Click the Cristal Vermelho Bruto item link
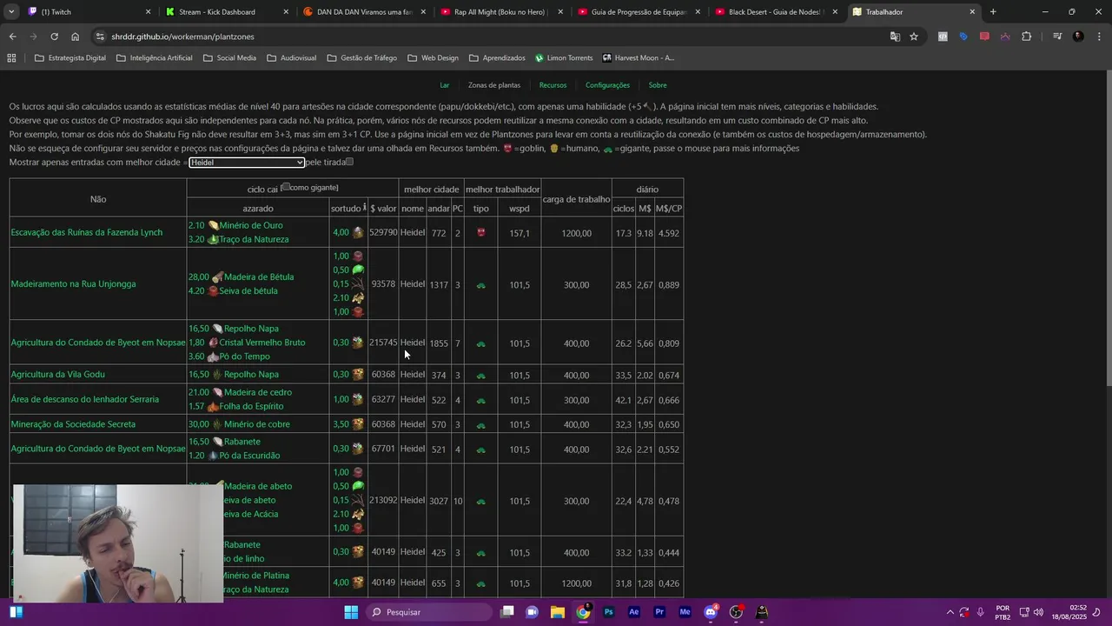Image resolution: width=1112 pixels, height=626 pixels. (261, 343)
